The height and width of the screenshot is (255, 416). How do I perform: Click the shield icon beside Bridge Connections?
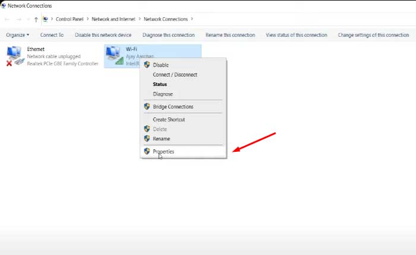coord(147,107)
